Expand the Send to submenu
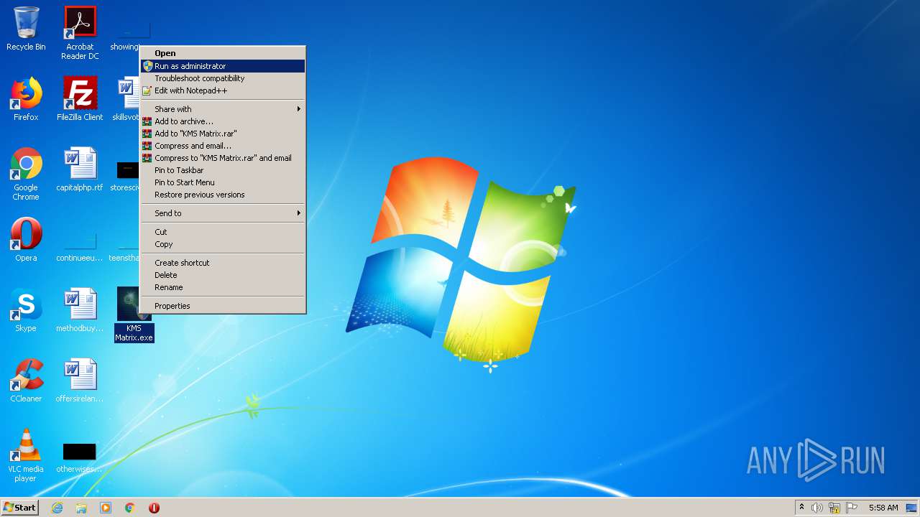This screenshot has height=517, width=920. pyautogui.click(x=223, y=213)
